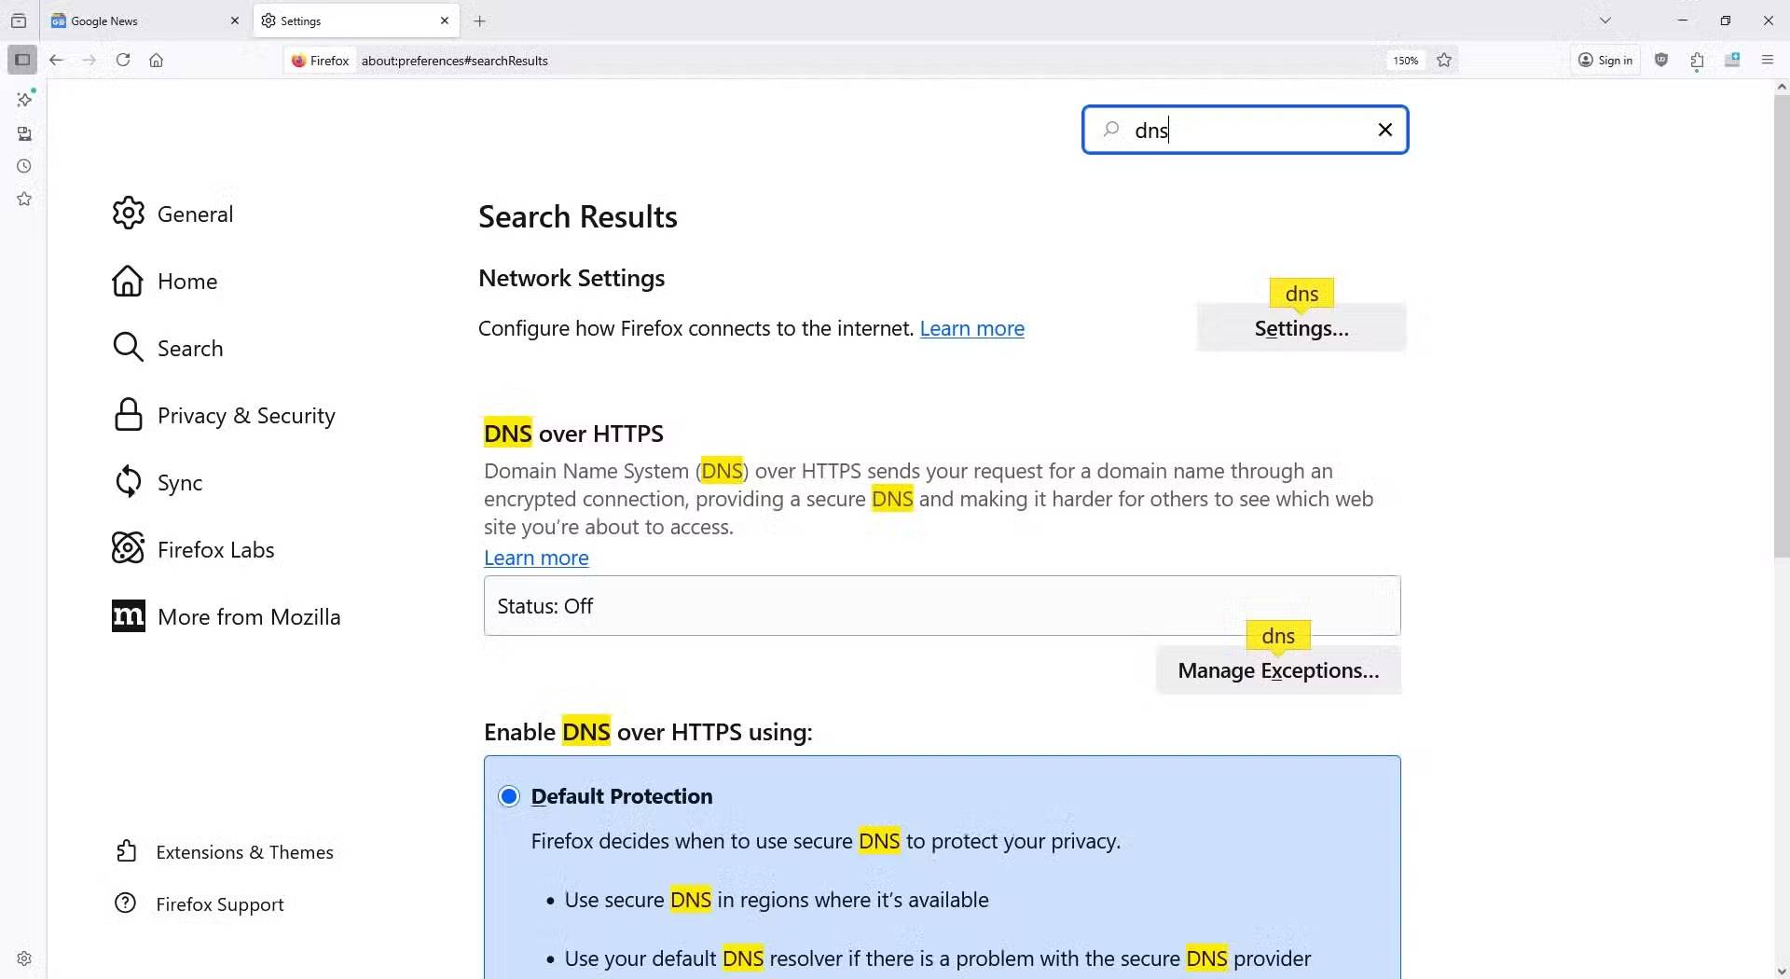Image resolution: width=1790 pixels, height=979 pixels.
Task: Select the Default Protection radio button
Action: pos(509,796)
